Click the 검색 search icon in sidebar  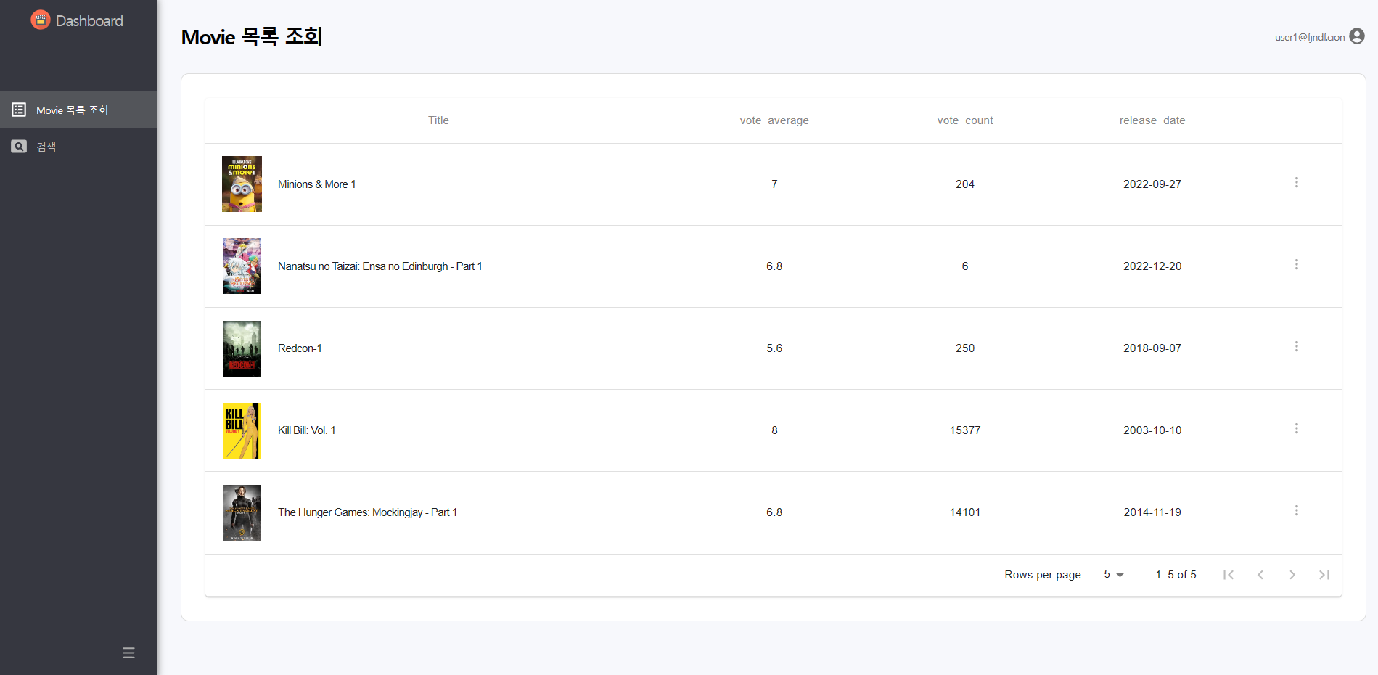coord(18,146)
